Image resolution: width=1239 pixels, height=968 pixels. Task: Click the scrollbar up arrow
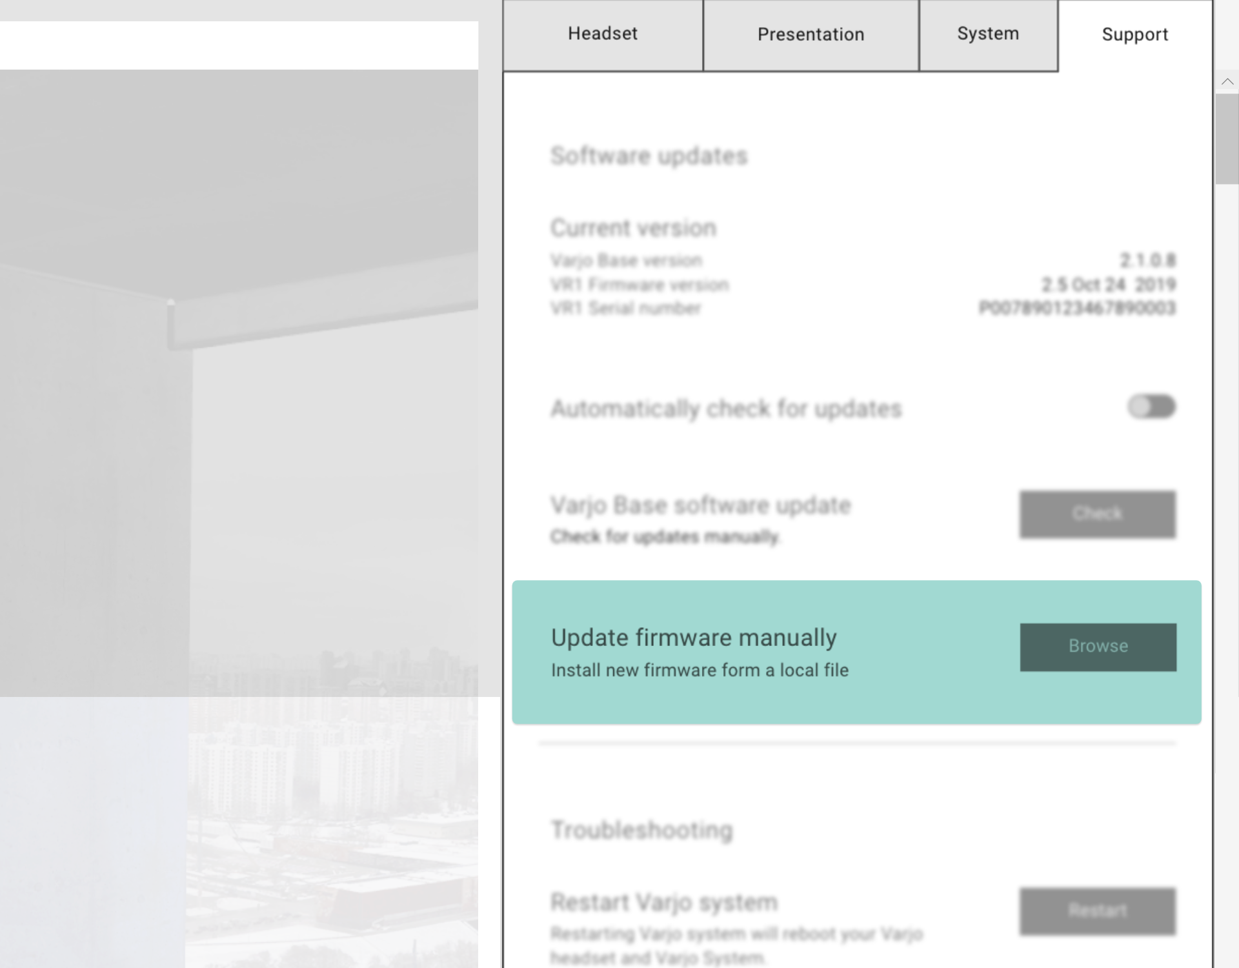pyautogui.click(x=1227, y=82)
